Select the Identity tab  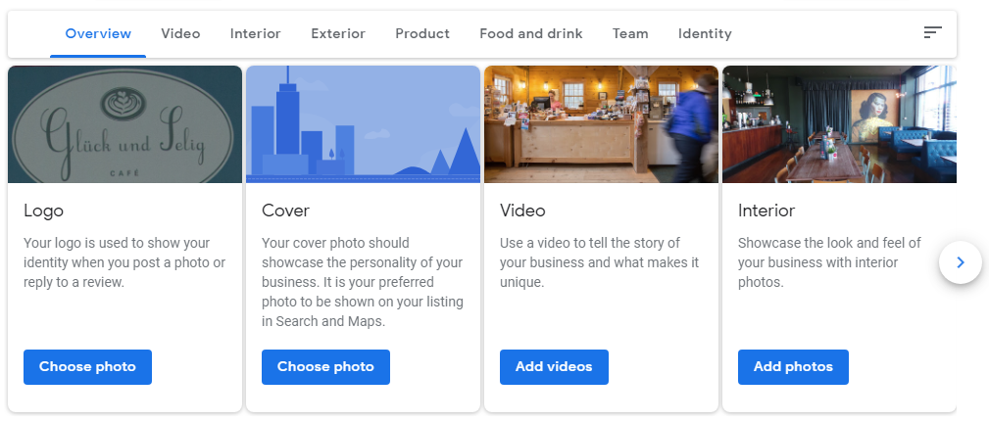click(705, 34)
